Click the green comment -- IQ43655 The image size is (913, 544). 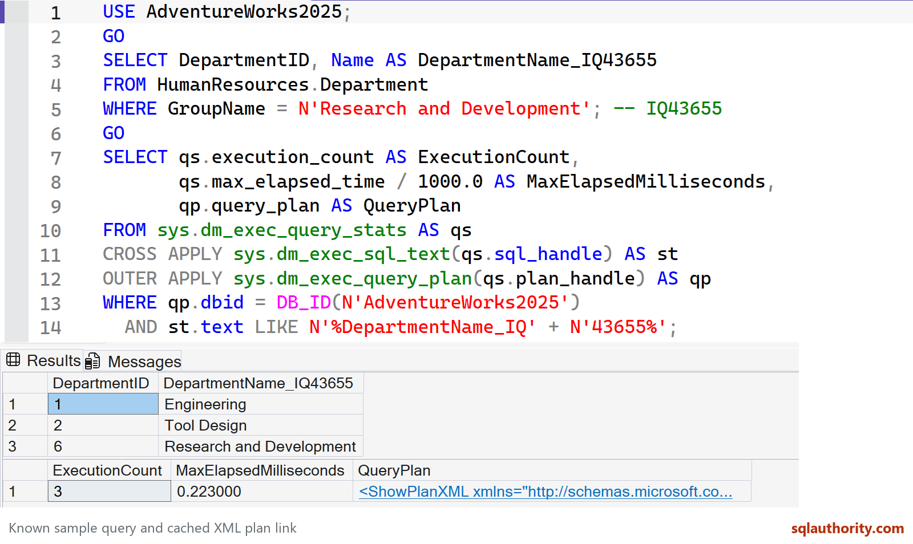click(x=668, y=108)
